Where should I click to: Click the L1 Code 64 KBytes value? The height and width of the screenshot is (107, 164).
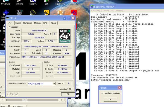(63, 69)
